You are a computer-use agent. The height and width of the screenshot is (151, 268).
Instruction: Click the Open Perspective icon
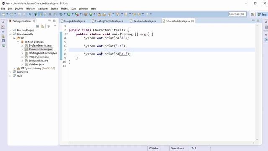(253, 14)
